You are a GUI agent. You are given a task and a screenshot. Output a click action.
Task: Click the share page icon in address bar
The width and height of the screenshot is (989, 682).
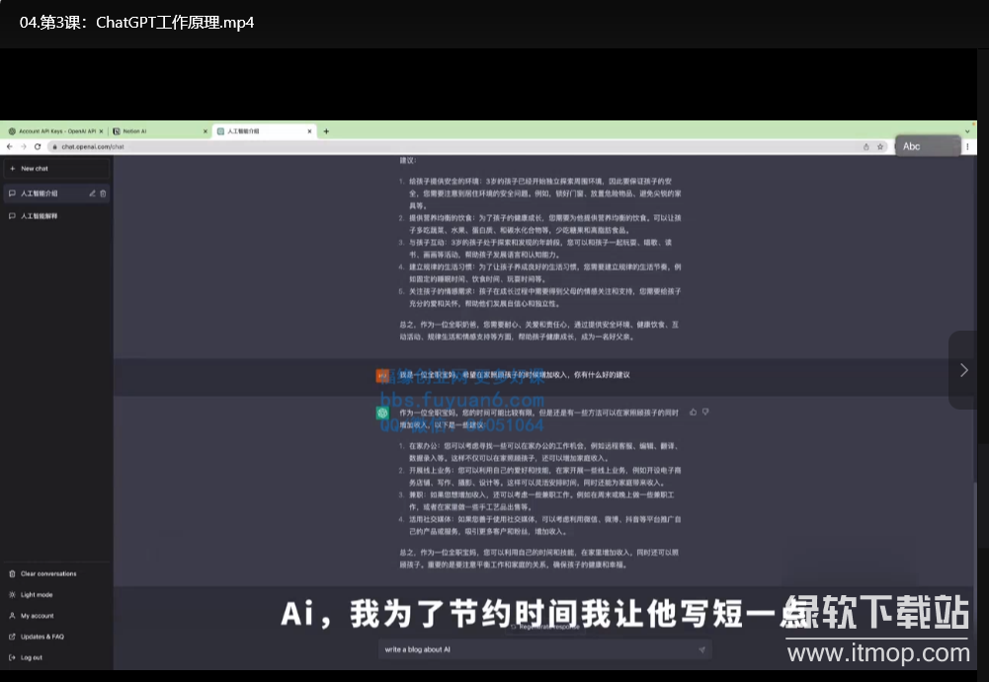coord(866,147)
